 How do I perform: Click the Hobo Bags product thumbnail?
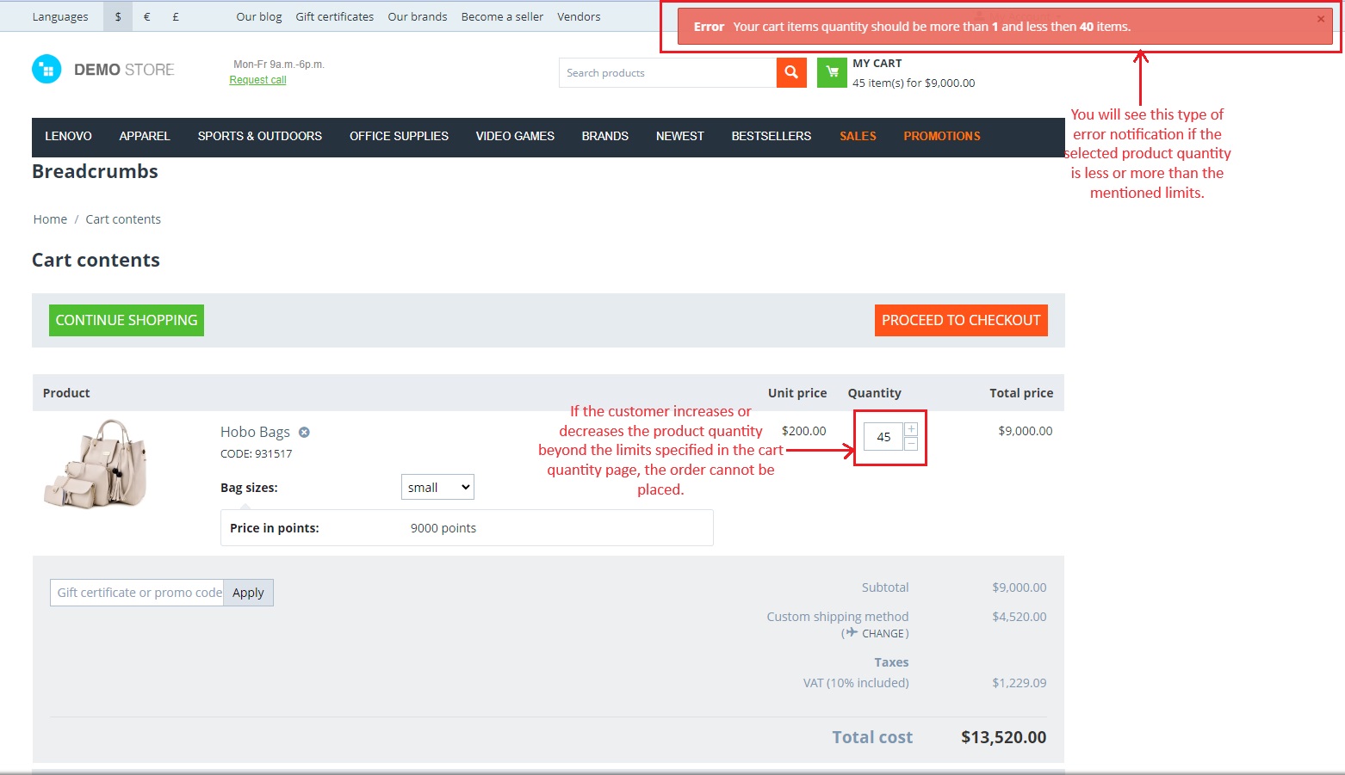coord(96,464)
